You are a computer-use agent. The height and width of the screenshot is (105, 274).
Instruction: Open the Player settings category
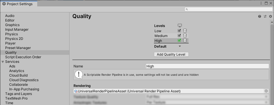tap(10, 43)
